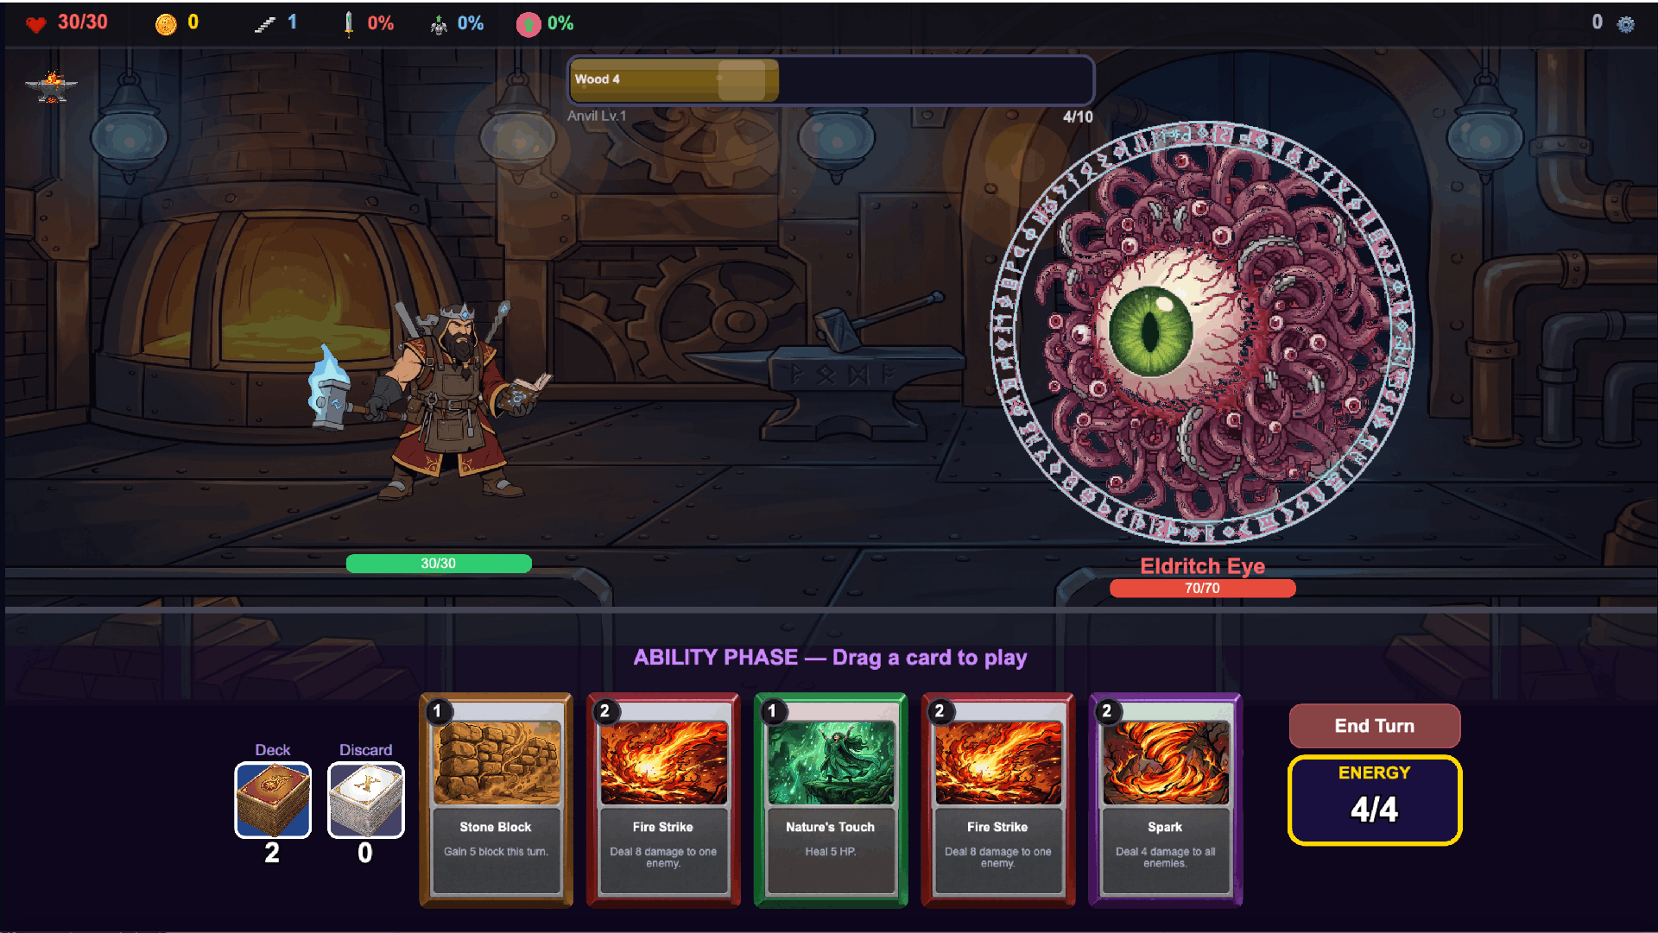The image size is (1658, 933).
Task: Click the Eldritch Eye 70/70 health bar
Action: click(x=1202, y=589)
